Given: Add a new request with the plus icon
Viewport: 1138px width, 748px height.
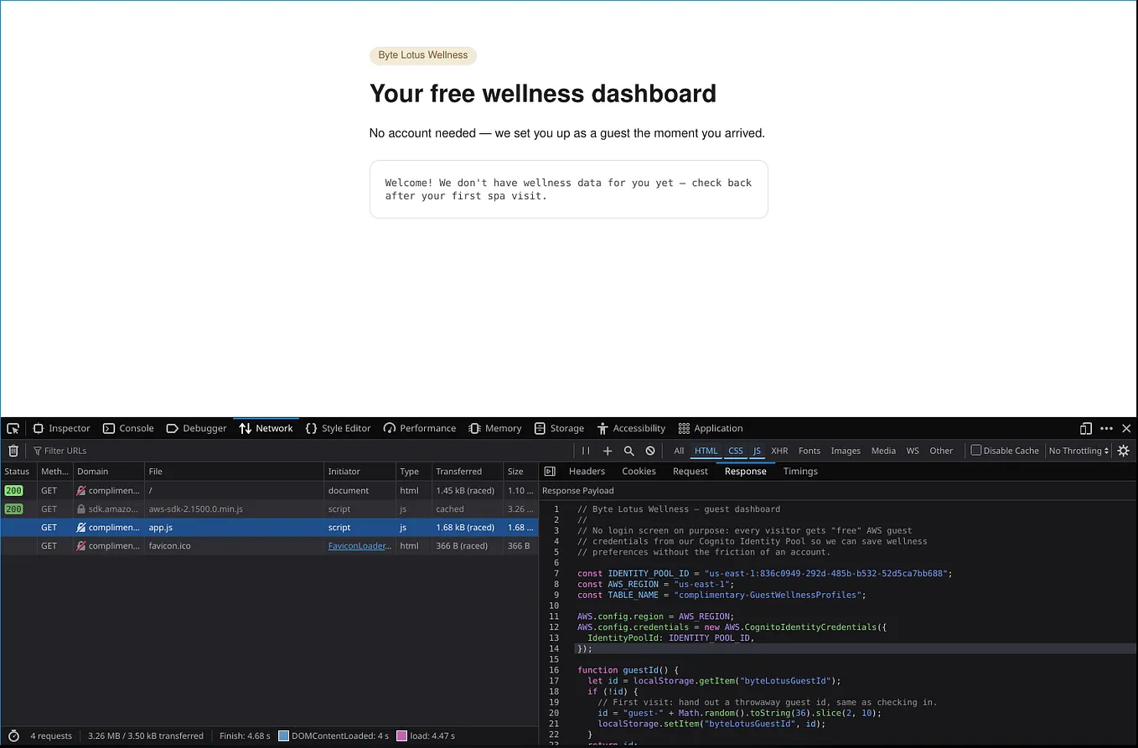Looking at the screenshot, I should point(608,451).
